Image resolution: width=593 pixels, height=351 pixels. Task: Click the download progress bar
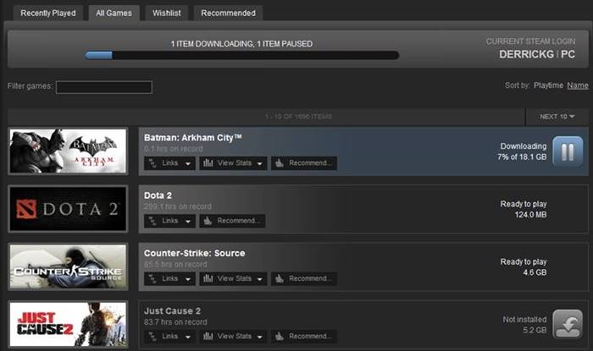[241, 56]
